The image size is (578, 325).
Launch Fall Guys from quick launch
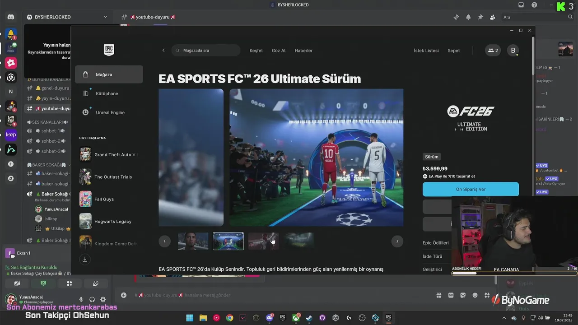[x=109, y=199]
